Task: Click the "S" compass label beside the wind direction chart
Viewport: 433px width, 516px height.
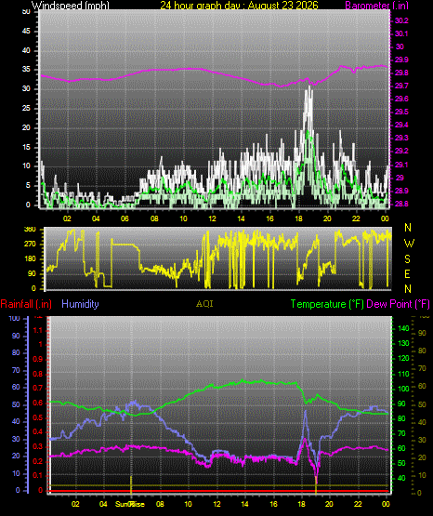Action: pyautogui.click(x=407, y=259)
